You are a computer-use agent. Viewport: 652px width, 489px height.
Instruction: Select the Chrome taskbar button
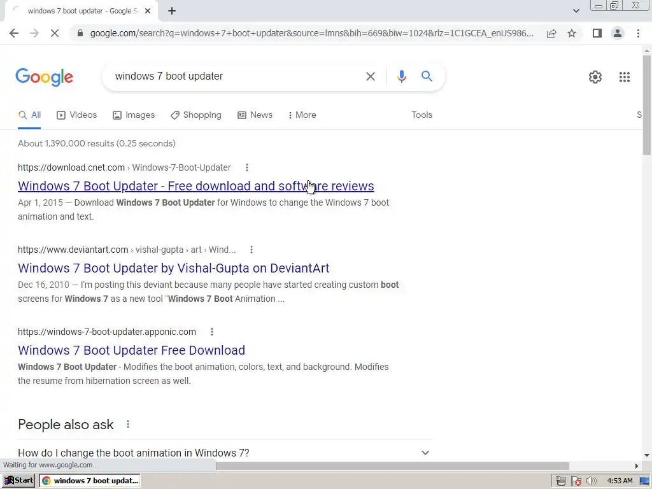tap(89, 481)
